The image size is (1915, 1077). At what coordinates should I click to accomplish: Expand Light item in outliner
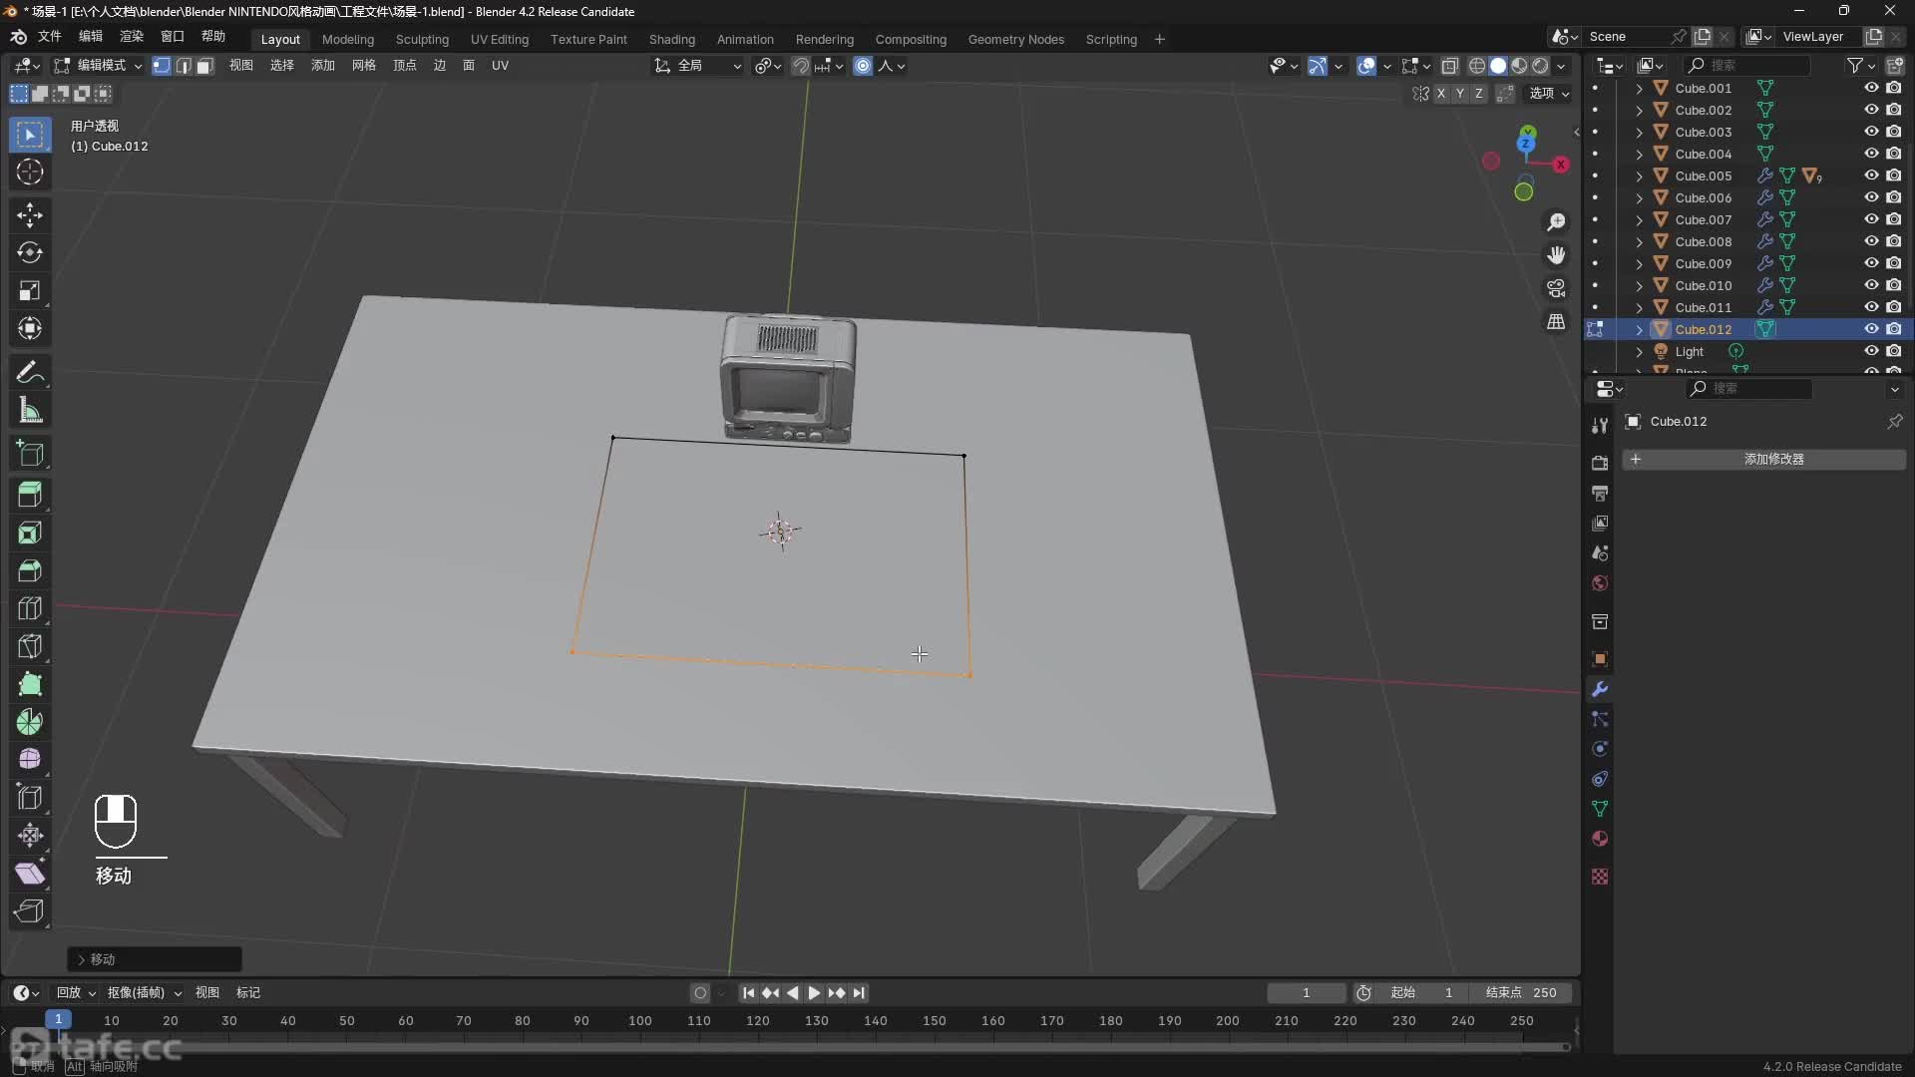click(1639, 351)
